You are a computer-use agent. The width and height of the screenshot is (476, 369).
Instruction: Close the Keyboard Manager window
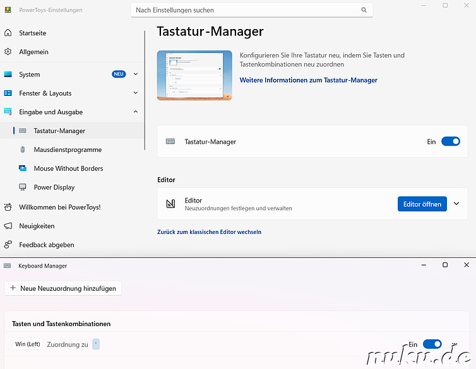click(x=467, y=265)
